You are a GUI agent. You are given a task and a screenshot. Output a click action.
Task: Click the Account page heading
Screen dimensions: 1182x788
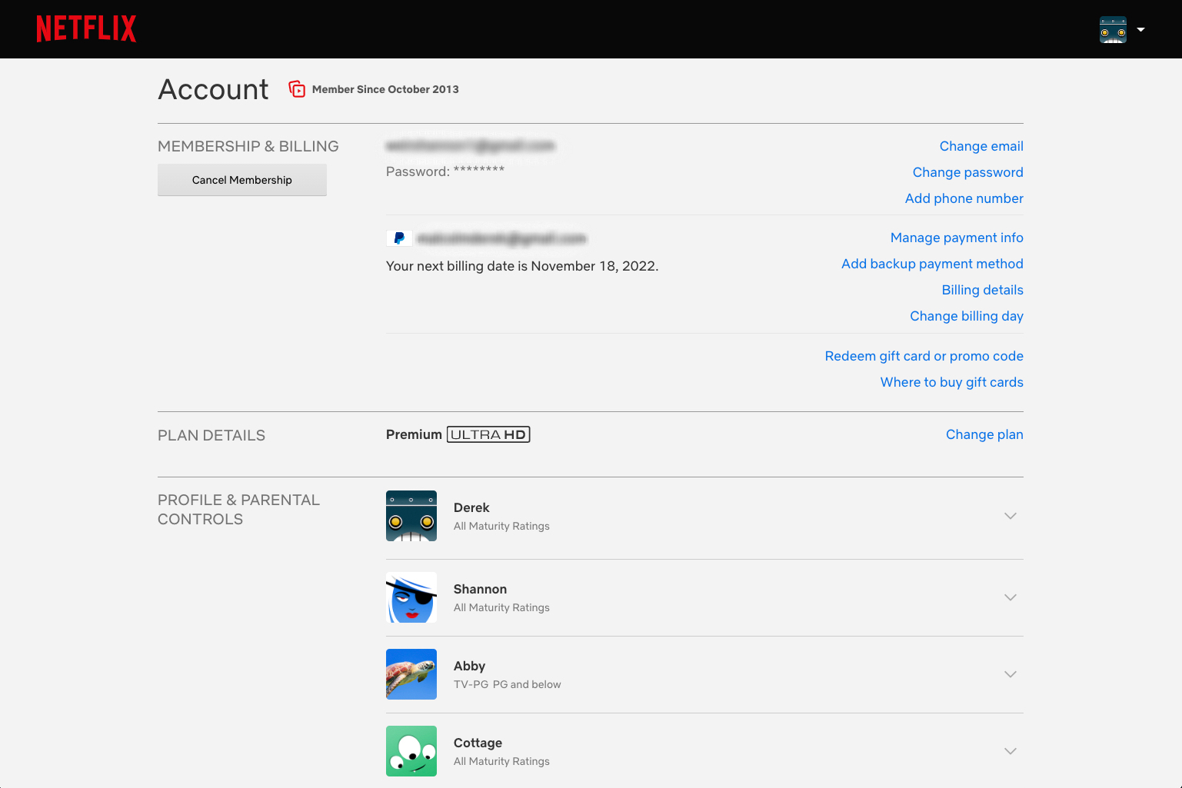[x=213, y=89]
